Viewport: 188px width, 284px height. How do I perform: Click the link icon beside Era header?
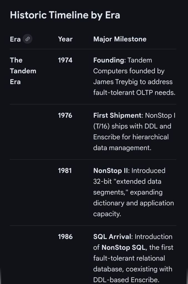[x=27, y=39]
